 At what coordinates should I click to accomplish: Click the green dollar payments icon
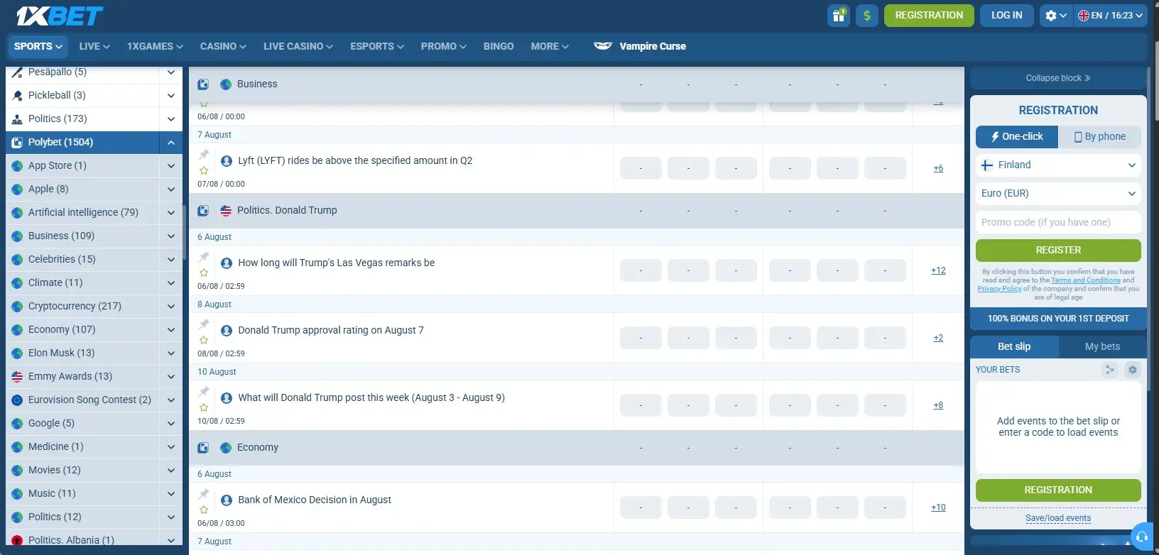pos(866,16)
